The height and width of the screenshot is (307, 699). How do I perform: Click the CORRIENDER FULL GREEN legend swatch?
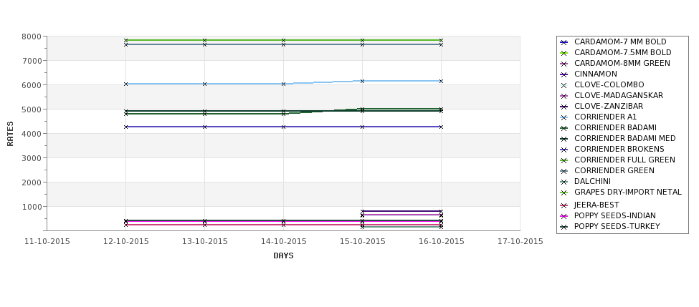564,160
